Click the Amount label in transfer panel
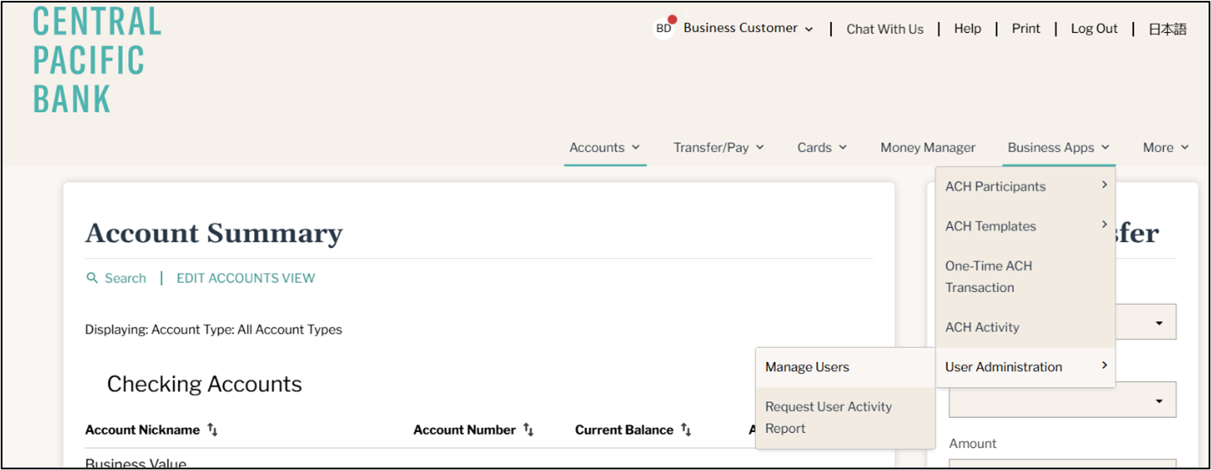This screenshot has width=1211, height=470. pyautogui.click(x=972, y=444)
